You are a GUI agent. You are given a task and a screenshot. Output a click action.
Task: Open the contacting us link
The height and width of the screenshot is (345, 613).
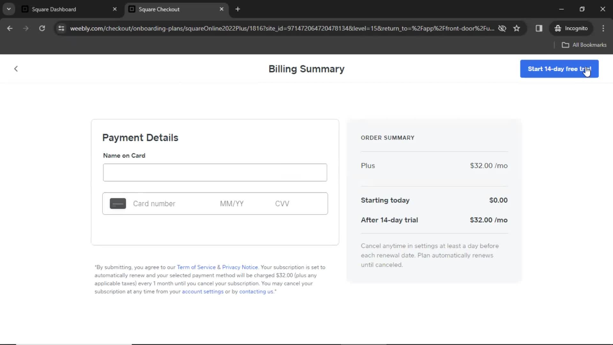point(256,291)
